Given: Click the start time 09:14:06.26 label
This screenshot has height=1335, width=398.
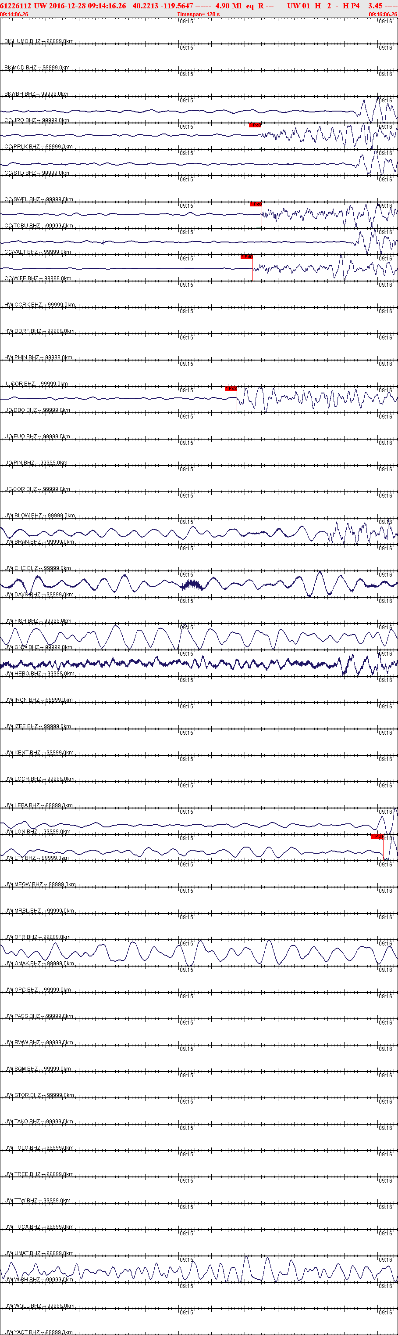Looking at the screenshot, I should (14, 14).
